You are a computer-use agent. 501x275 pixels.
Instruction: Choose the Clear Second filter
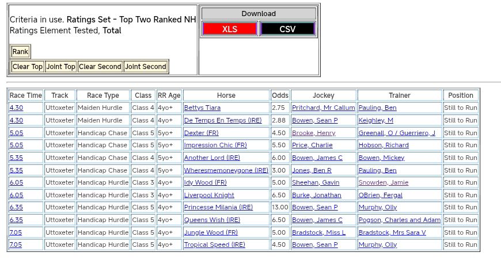pyautogui.click(x=100, y=67)
